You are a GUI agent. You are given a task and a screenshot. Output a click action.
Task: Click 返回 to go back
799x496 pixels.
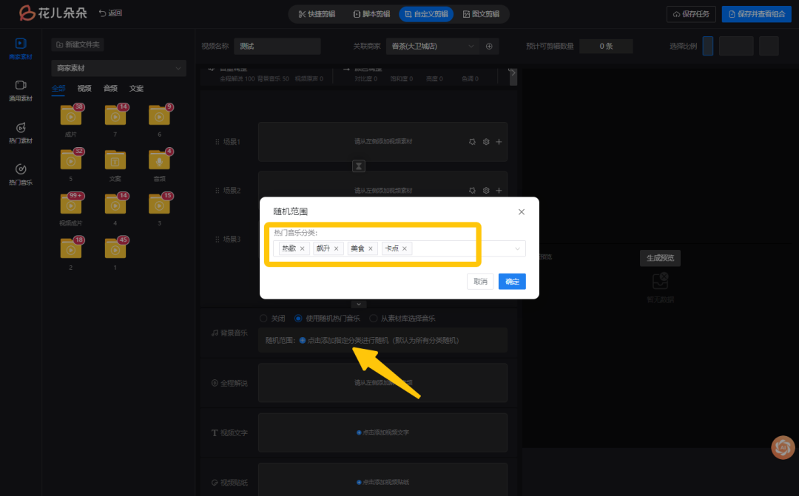pyautogui.click(x=110, y=13)
